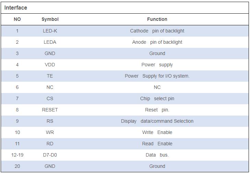This screenshot has height=174, width=251.
Task: Select 'Power Supply for I/O system.' text
Action: 157,76
